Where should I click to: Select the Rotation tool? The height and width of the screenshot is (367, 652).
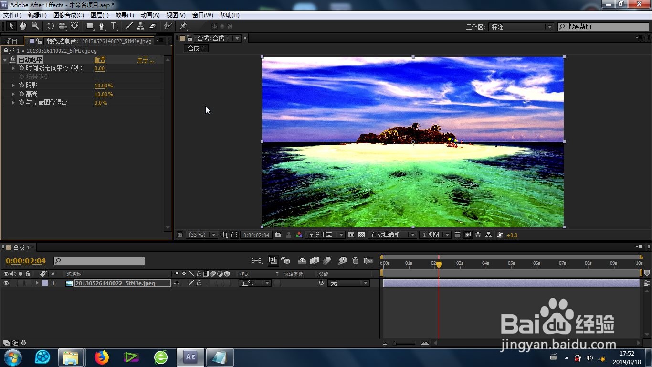point(50,26)
